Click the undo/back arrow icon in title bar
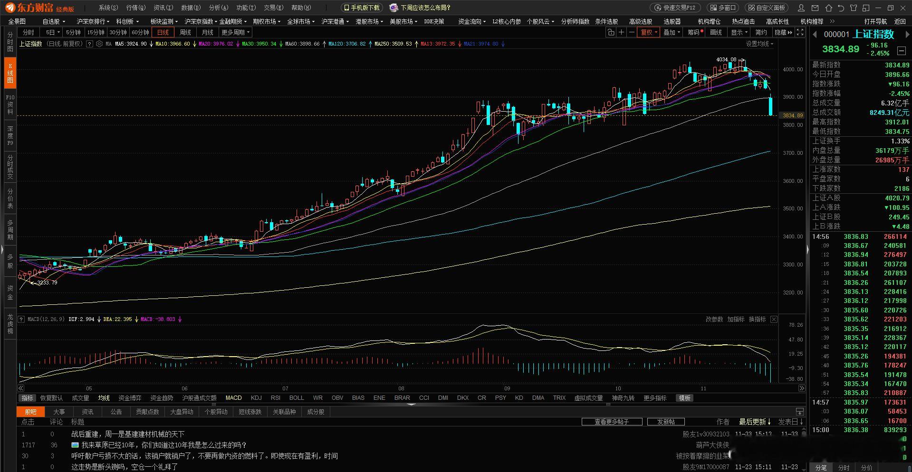Screen dimensions: 912x472 (841, 8)
